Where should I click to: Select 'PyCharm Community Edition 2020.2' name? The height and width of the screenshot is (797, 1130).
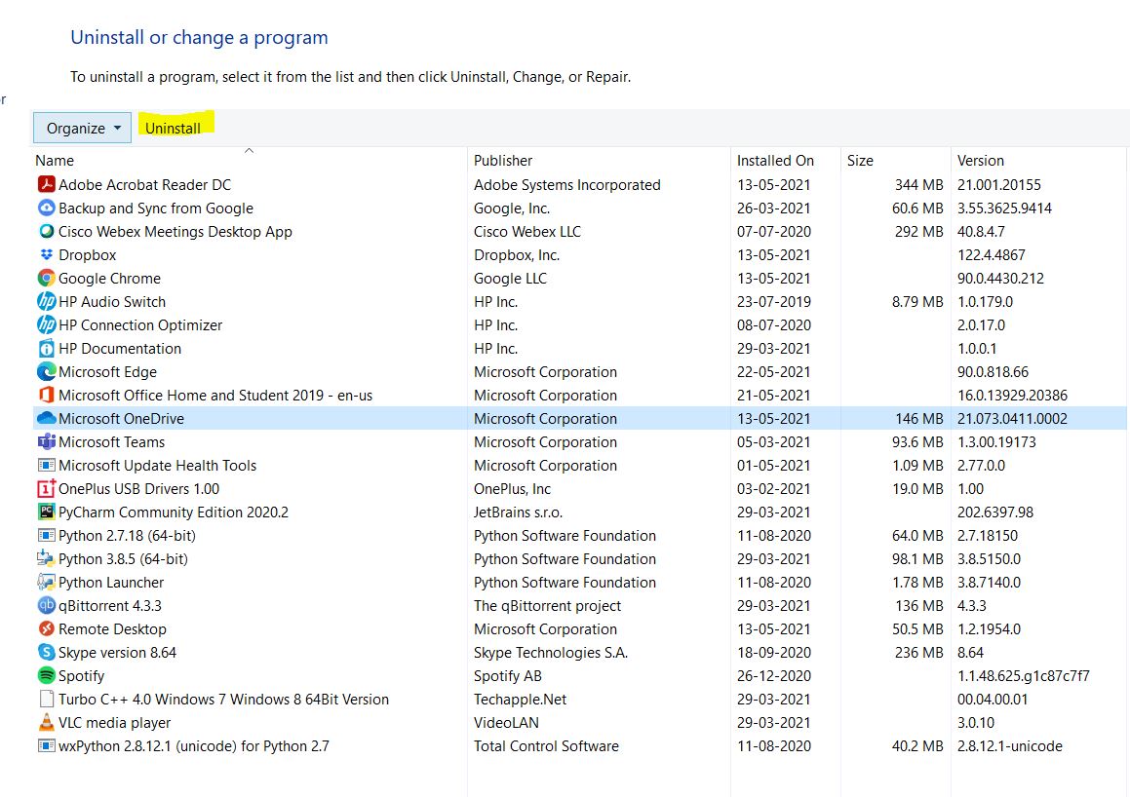tap(174, 512)
